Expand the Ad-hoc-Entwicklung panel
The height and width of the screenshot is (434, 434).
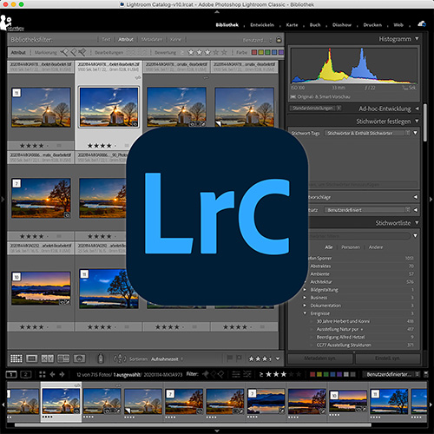417,108
